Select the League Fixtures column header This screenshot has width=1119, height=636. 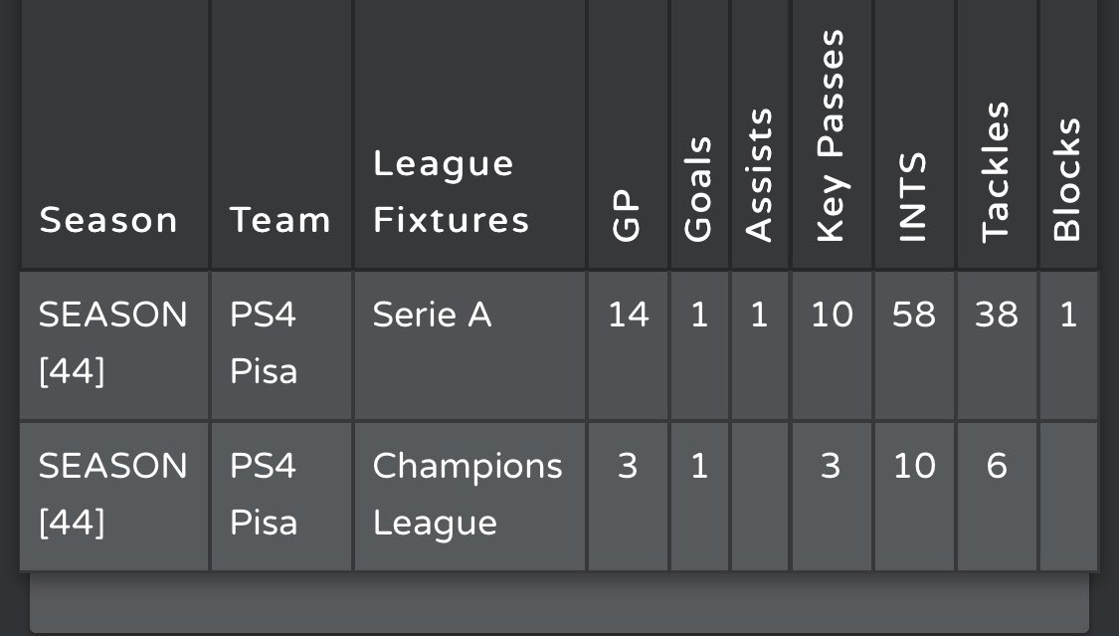click(x=451, y=191)
